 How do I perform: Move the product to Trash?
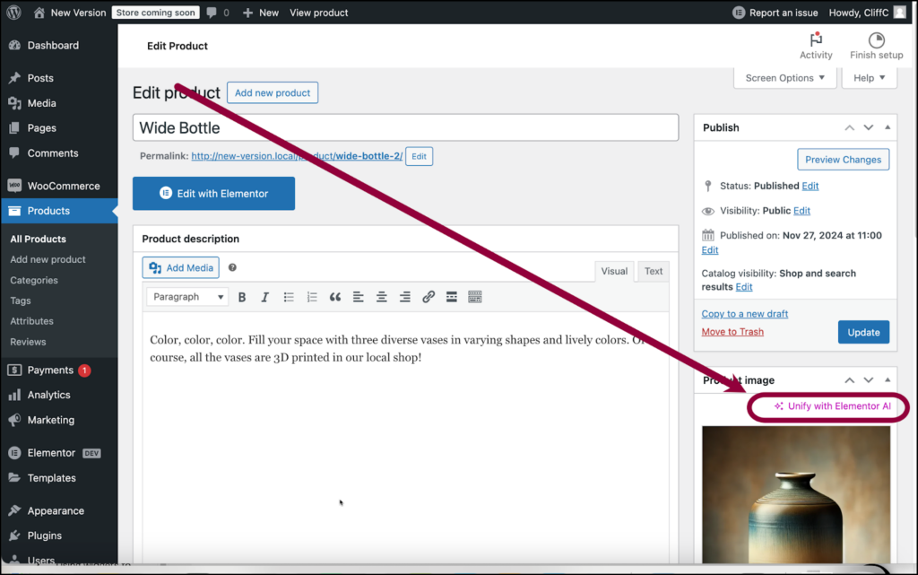click(732, 331)
